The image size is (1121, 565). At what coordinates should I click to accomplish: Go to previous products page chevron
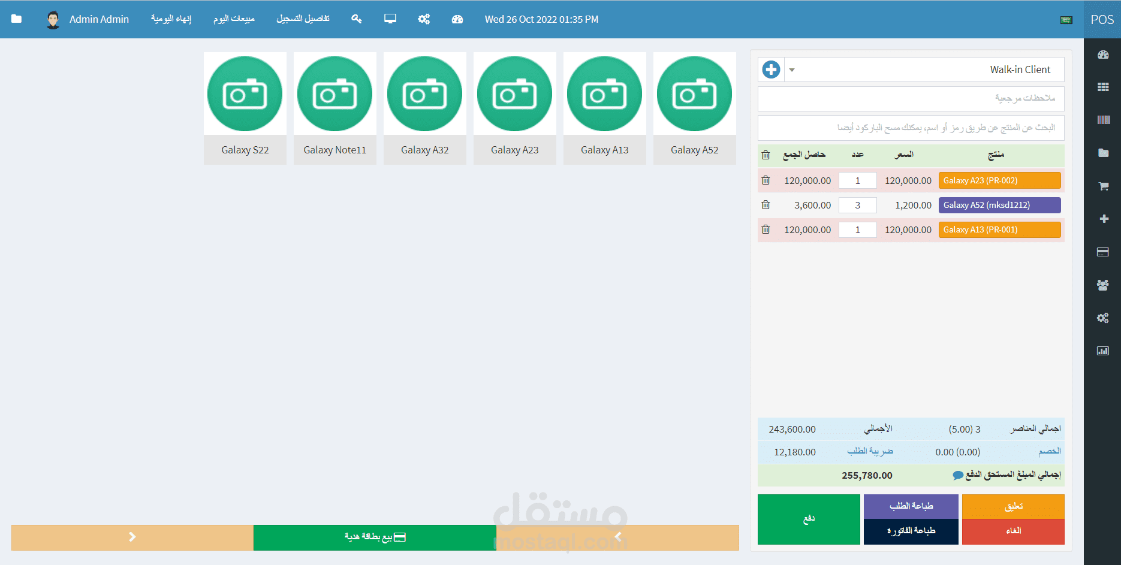[x=618, y=537]
